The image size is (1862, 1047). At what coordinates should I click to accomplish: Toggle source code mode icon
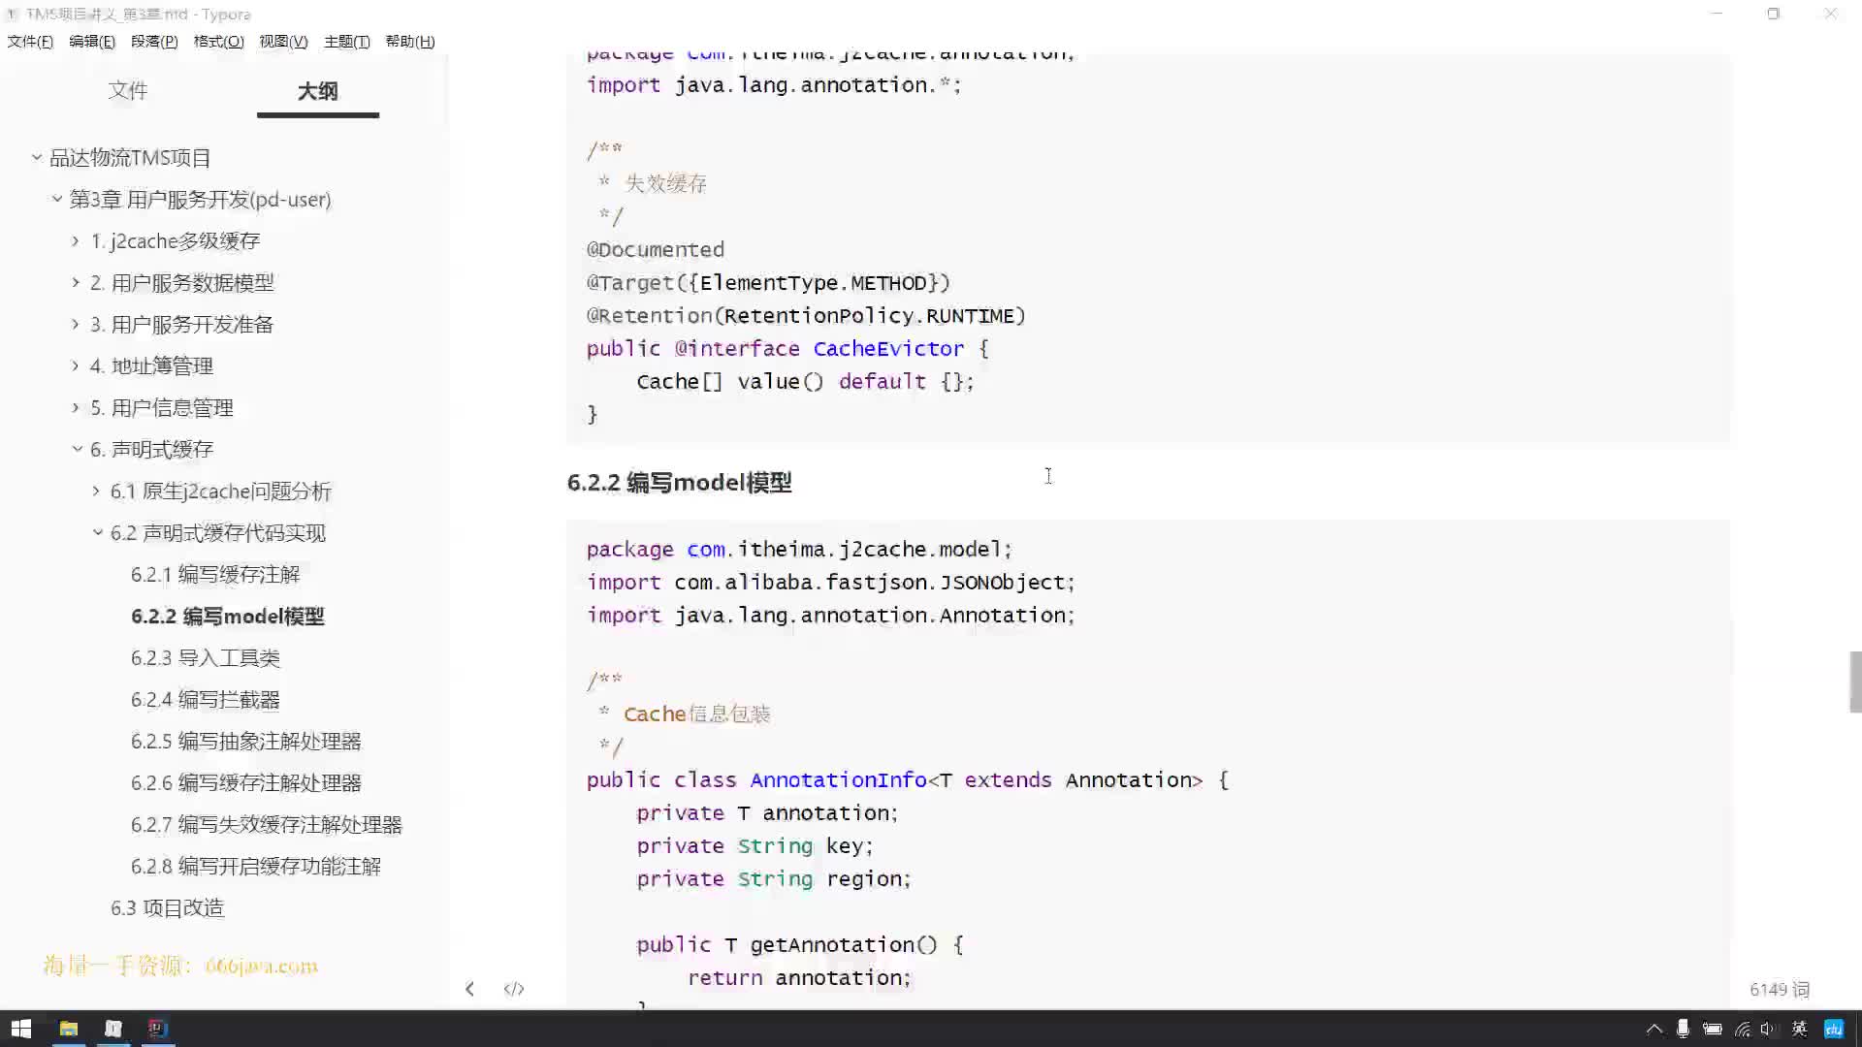(x=514, y=989)
